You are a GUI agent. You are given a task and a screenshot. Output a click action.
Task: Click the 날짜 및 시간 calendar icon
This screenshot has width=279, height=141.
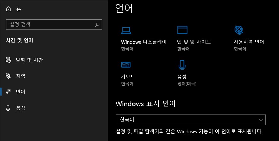tap(8, 60)
